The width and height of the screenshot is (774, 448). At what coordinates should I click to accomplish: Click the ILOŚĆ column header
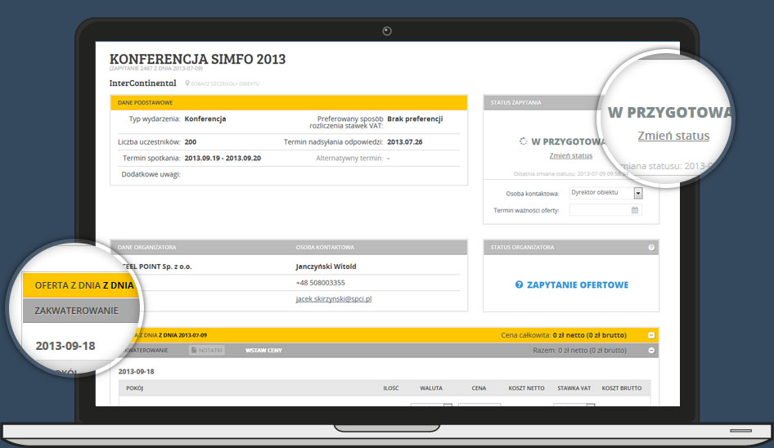391,388
